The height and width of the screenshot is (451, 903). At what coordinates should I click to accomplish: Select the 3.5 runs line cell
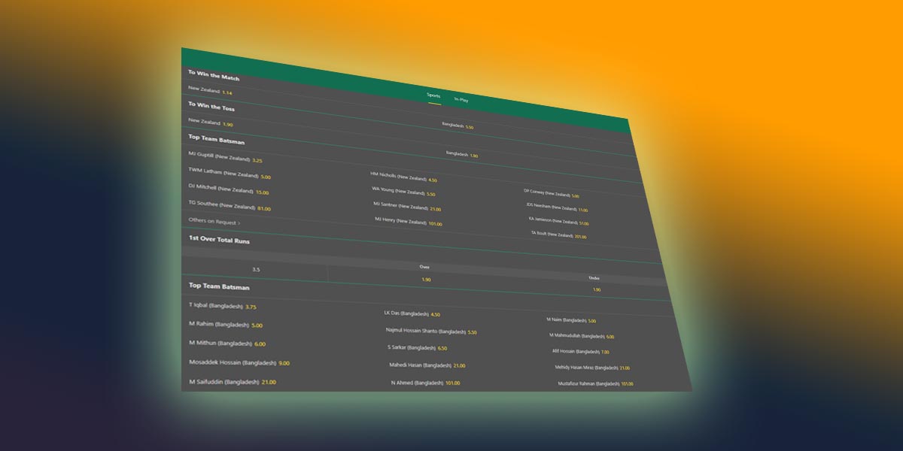pyautogui.click(x=256, y=269)
